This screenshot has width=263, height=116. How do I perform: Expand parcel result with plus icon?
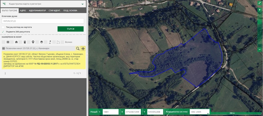83,48
